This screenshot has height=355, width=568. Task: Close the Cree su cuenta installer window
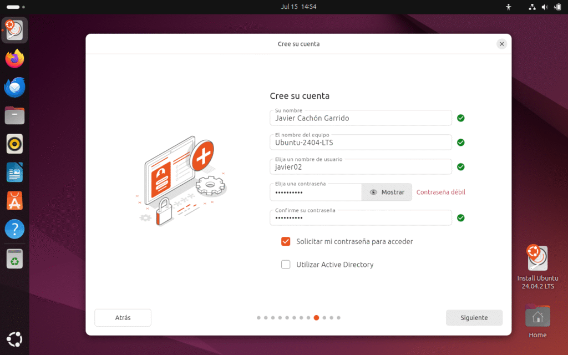pyautogui.click(x=501, y=44)
